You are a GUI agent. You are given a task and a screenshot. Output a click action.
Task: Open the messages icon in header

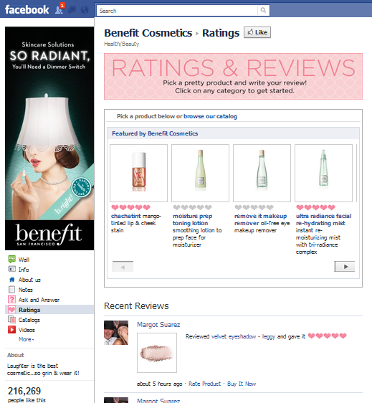[x=72, y=10]
